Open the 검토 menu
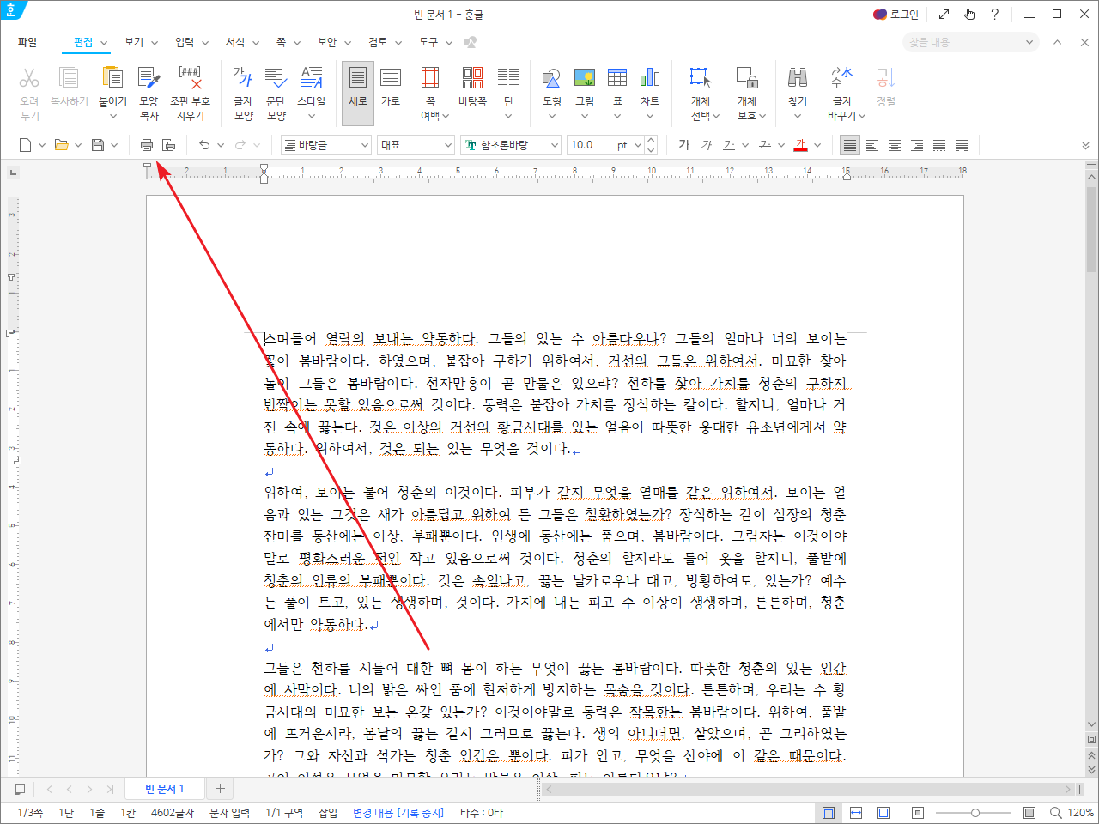Screen dimensions: 1099x824 click(x=378, y=42)
